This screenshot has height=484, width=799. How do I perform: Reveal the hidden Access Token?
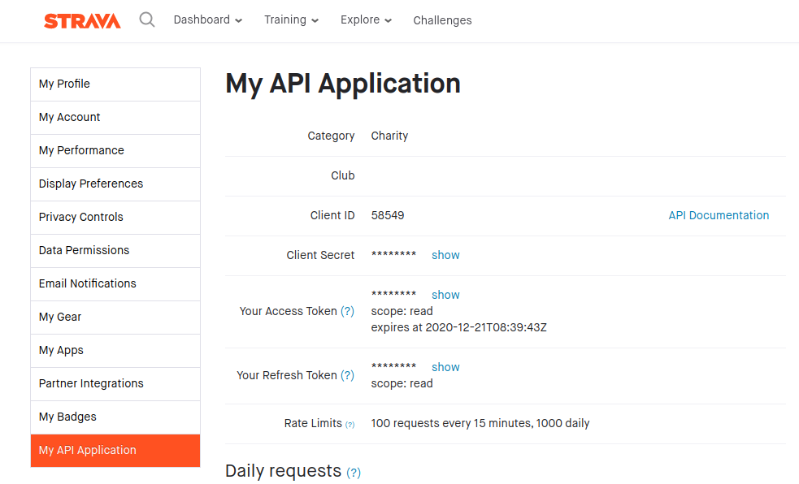pyautogui.click(x=445, y=295)
